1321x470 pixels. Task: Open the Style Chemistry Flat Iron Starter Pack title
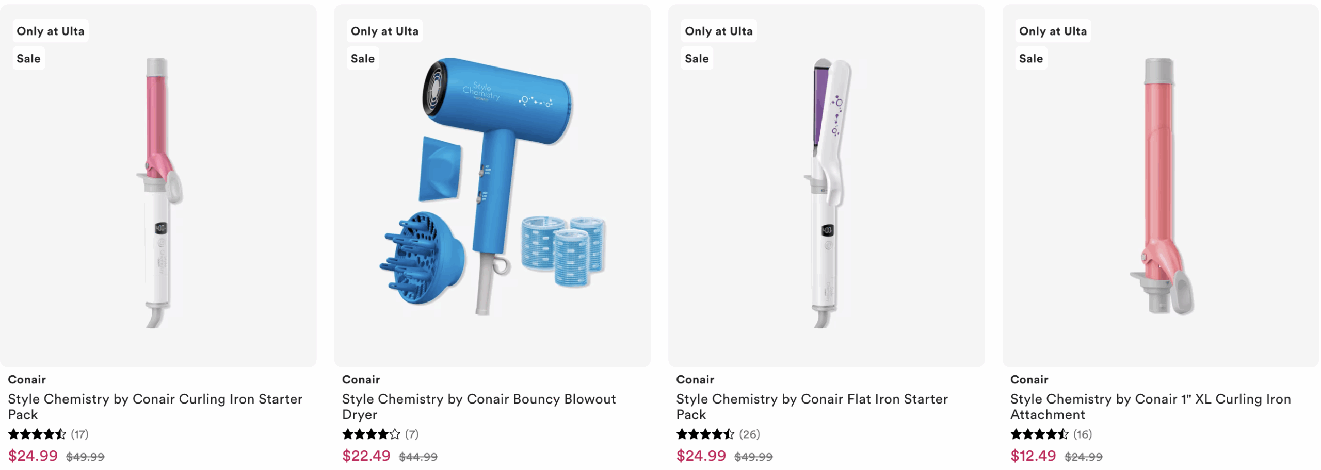pos(812,407)
